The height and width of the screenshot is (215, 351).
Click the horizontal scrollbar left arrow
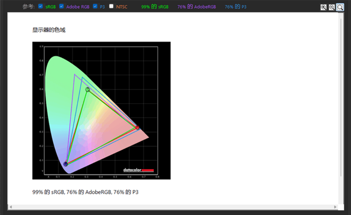coord(11,206)
